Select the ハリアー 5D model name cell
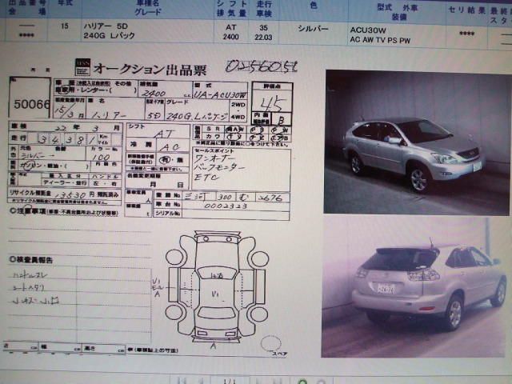Image resolution: width=512 pixels, height=384 pixels. click(x=106, y=26)
